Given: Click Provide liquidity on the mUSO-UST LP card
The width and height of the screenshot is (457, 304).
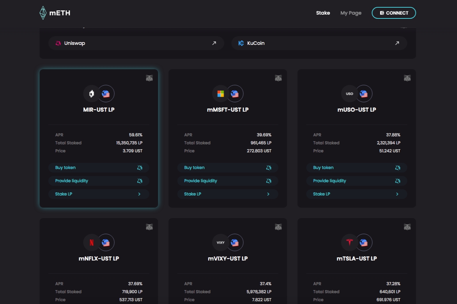Looking at the screenshot, I should pos(357,181).
